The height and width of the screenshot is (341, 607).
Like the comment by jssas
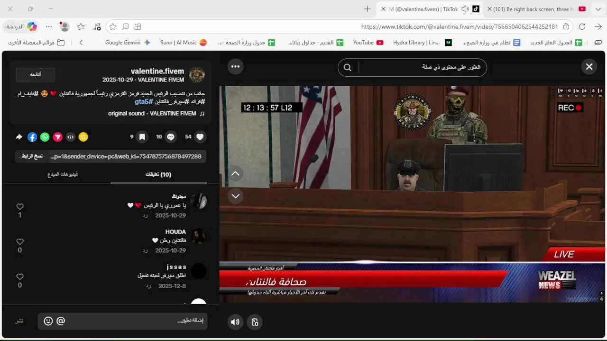click(x=20, y=277)
